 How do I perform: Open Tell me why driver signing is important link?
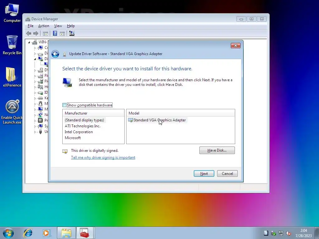coord(103,157)
